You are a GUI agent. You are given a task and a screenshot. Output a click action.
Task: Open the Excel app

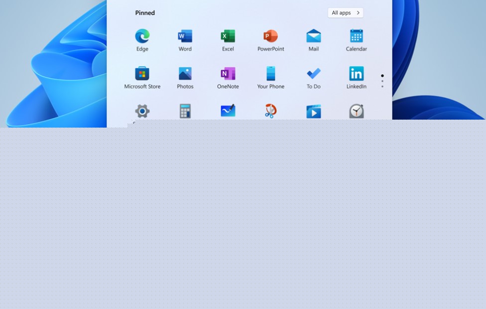point(228,36)
